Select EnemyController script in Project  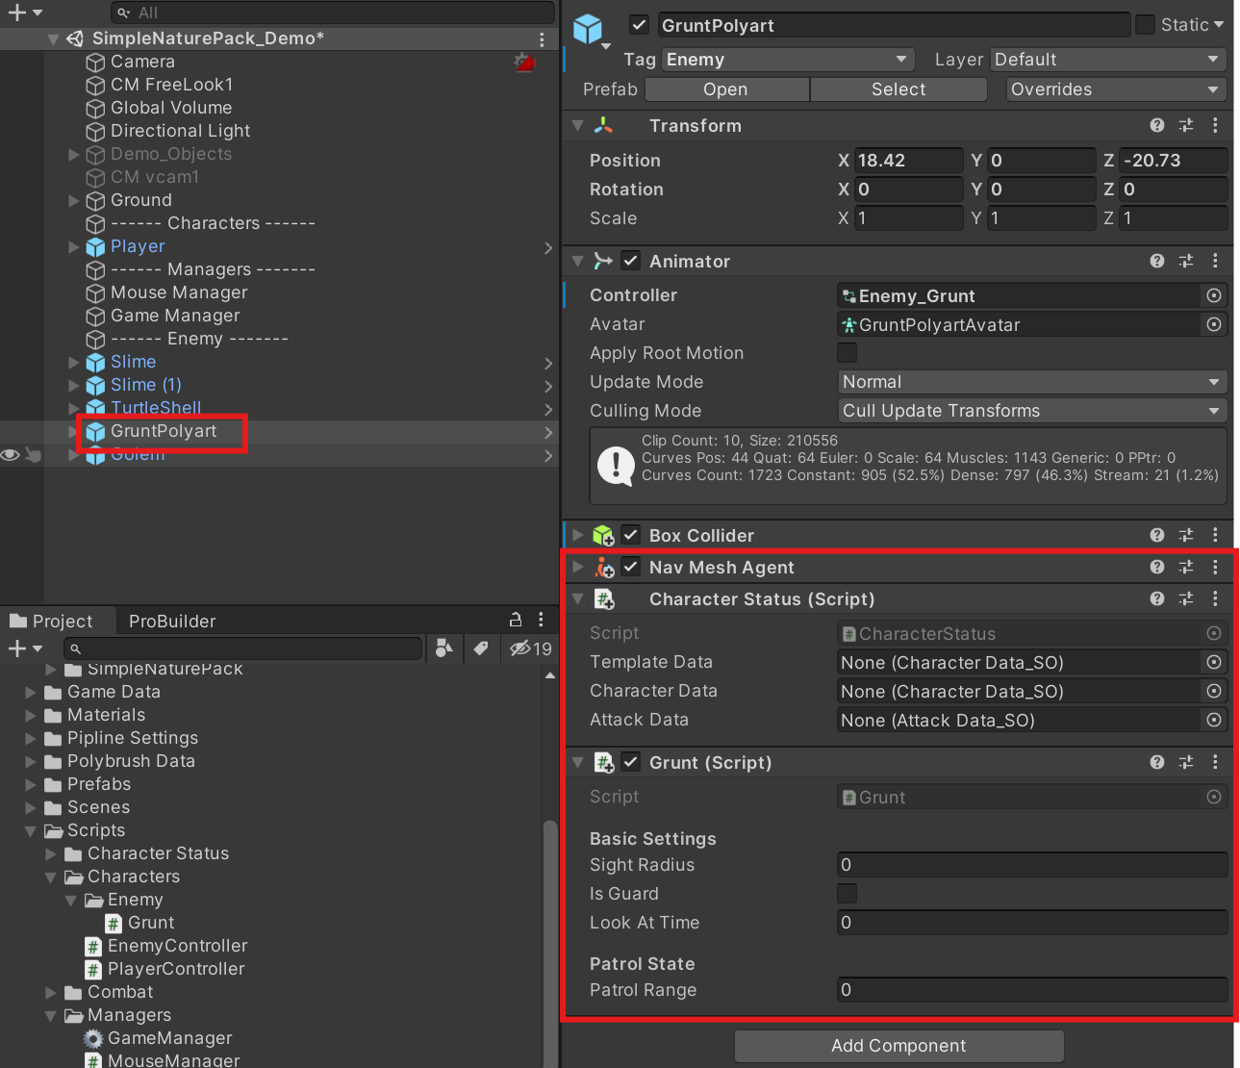(x=177, y=946)
